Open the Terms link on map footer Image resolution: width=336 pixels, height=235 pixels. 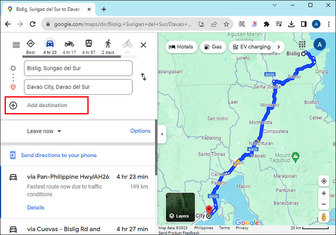[x=224, y=228]
